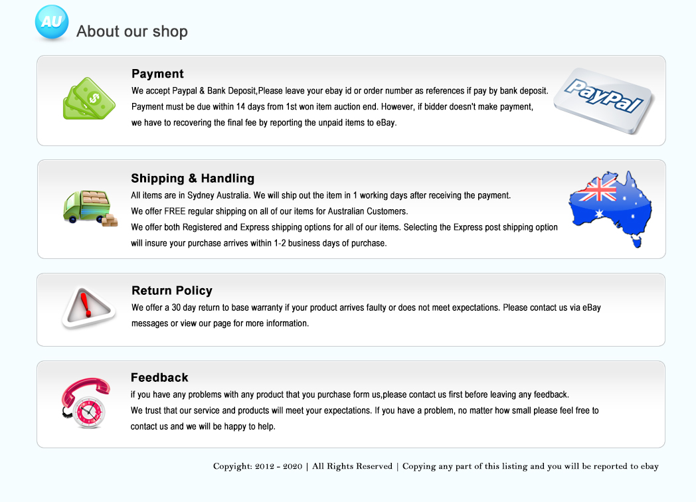The height and width of the screenshot is (502, 696).
Task: Click the PayPal card logo
Action: 604,99
